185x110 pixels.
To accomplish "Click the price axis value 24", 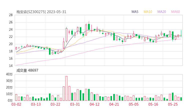I will [11, 29].
